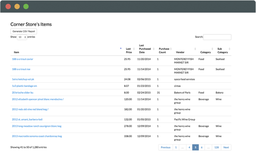Open the Show entries count dropdown

[22, 37]
